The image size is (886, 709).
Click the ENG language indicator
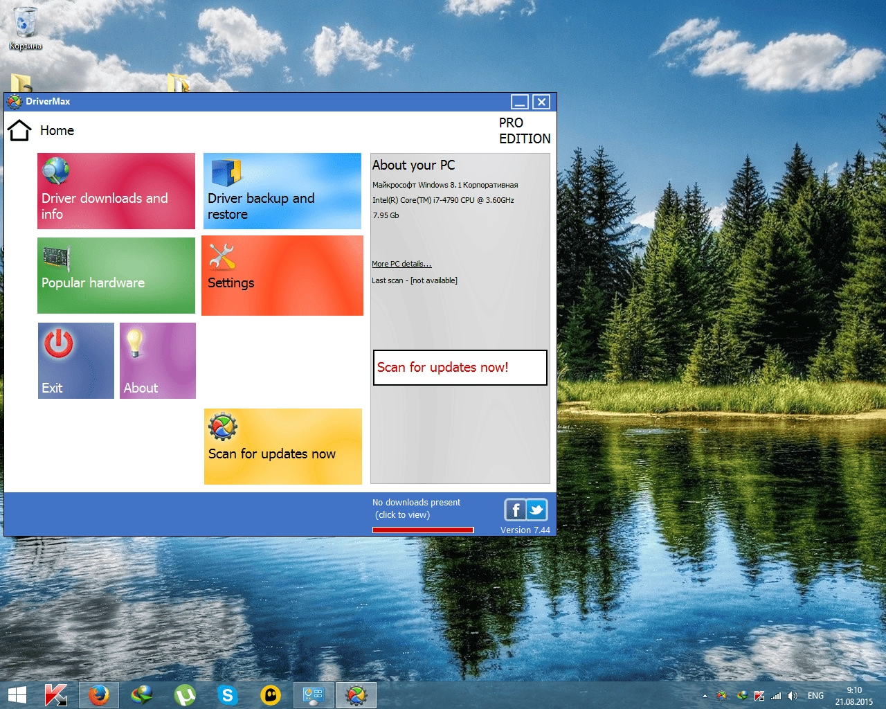[815, 696]
